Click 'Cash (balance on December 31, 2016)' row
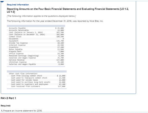The width and height of the screenshot is (148, 113). click(x=36, y=34)
